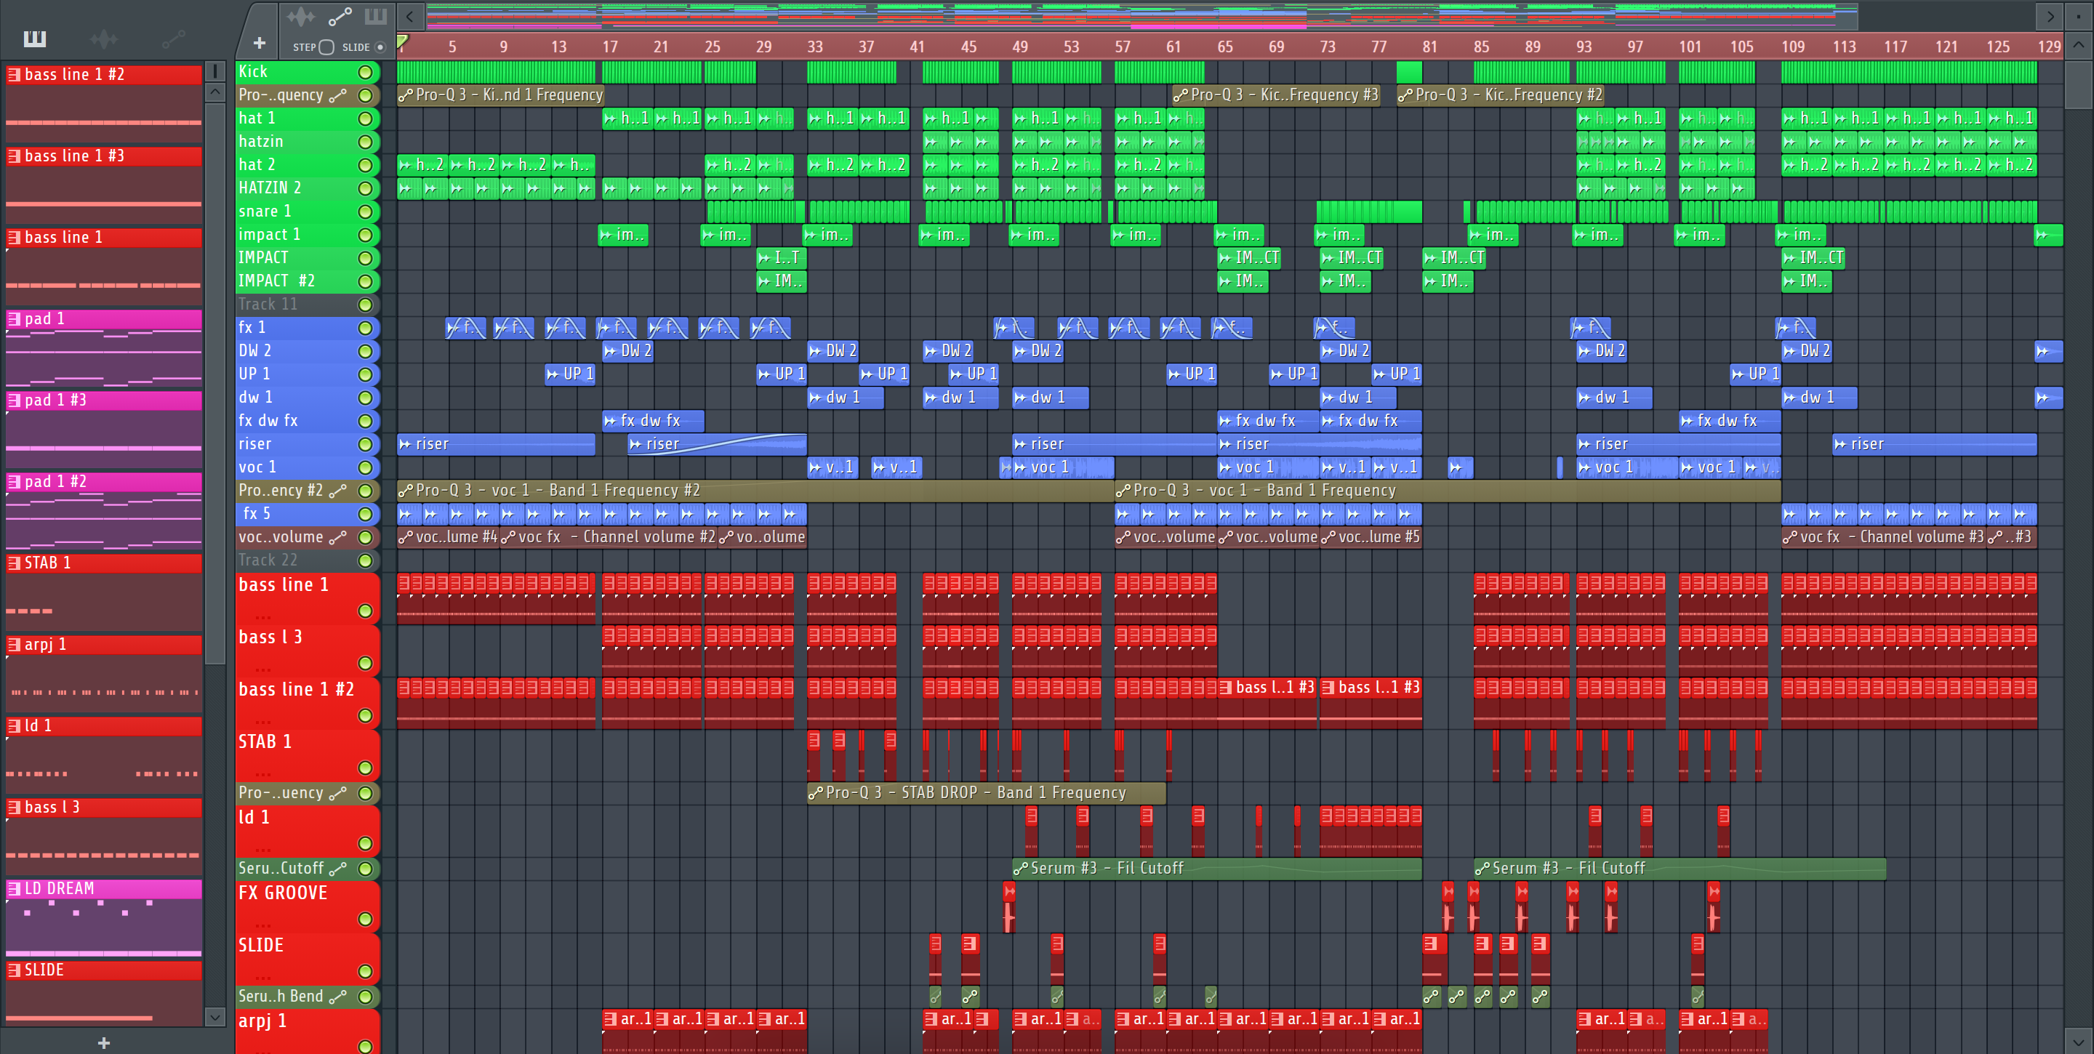Select the audio waveform icon in playlist toolbar
Screen dimensions: 2094x1054
[x=300, y=16]
